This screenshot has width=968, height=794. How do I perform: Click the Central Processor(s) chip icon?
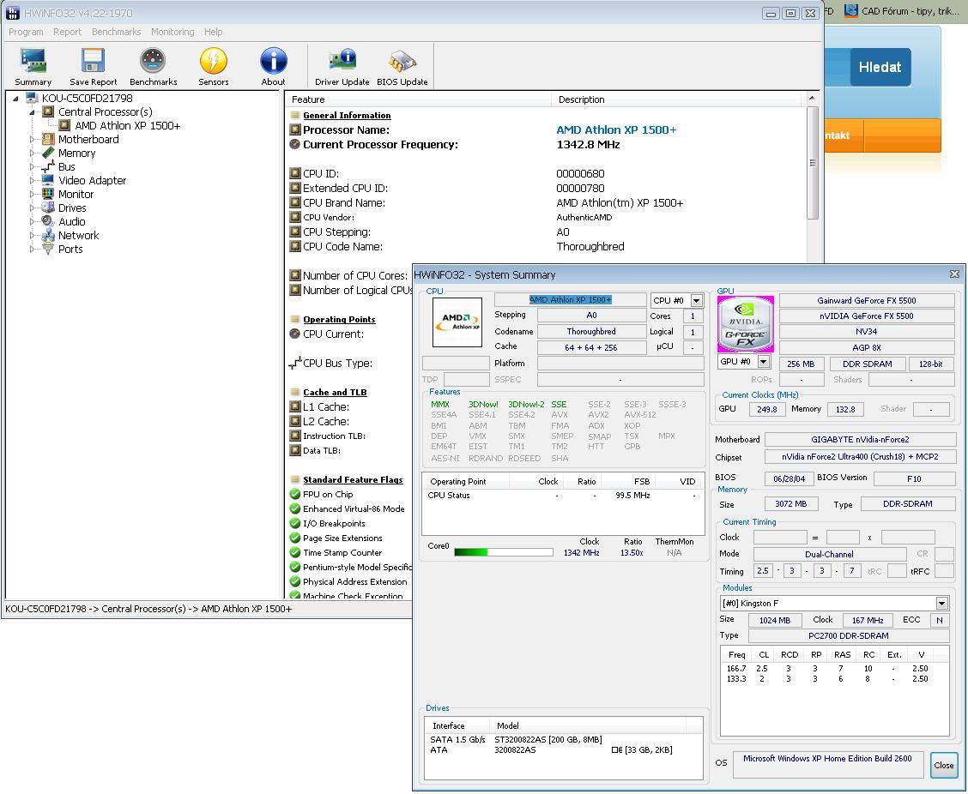coord(48,111)
